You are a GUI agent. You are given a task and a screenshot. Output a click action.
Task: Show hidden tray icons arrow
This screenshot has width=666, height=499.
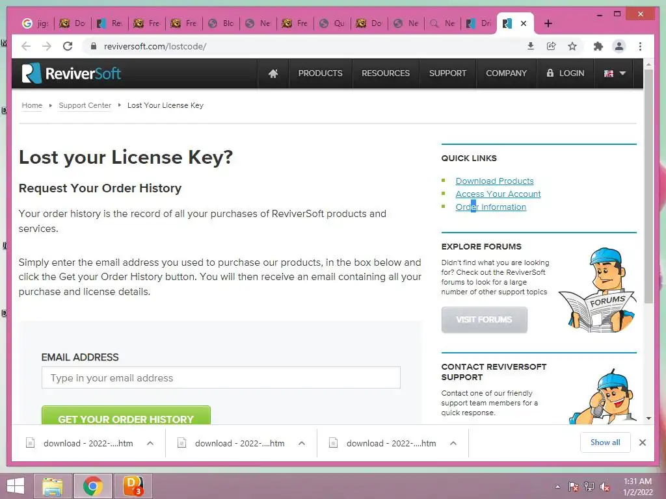[557, 487]
